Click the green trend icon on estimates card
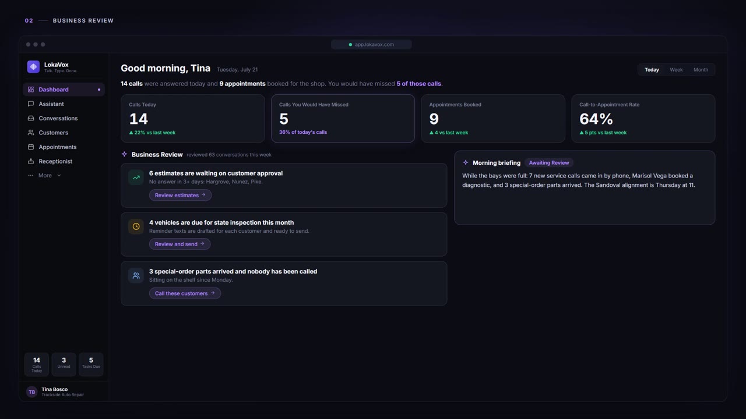The width and height of the screenshot is (746, 419). [x=136, y=177]
